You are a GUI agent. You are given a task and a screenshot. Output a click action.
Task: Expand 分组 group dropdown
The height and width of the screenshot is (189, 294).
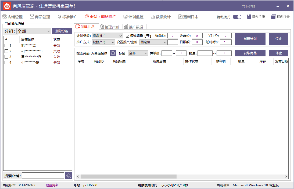[34, 31]
